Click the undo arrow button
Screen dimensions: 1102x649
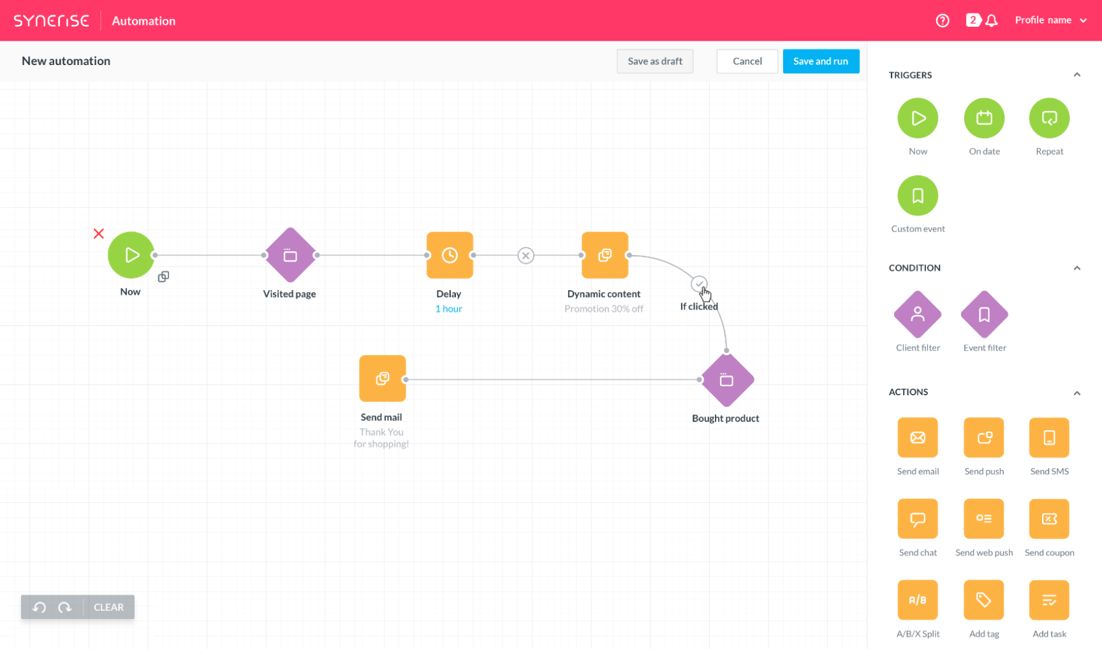(40, 608)
